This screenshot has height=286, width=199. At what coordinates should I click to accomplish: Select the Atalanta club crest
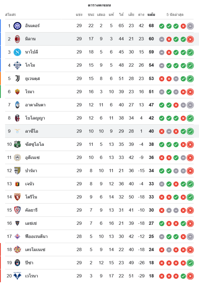pos(17,105)
